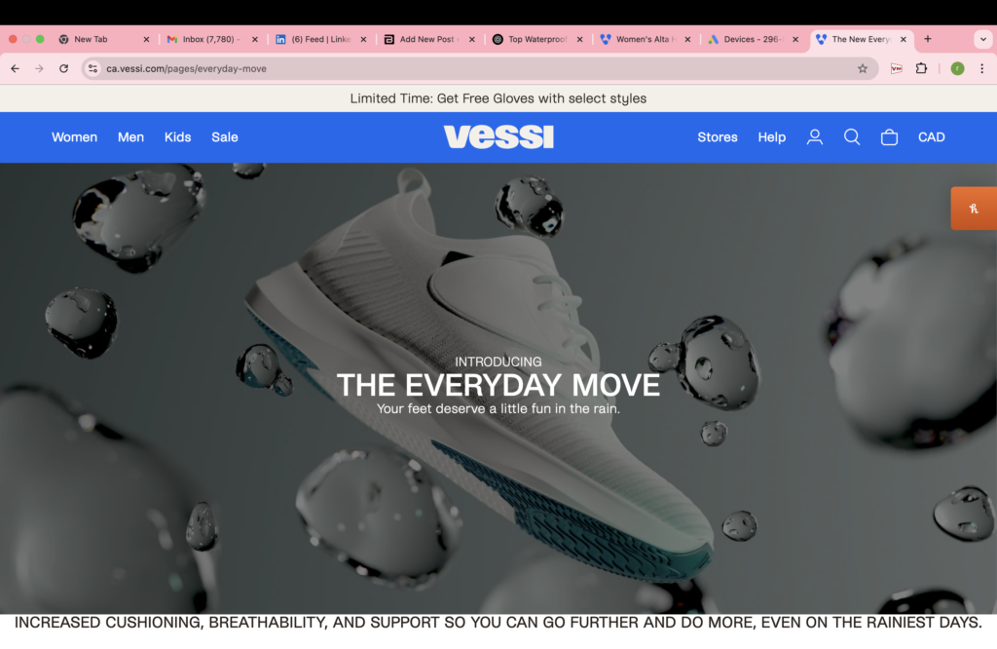Open the CAD currency selector
The height and width of the screenshot is (649, 997).
(x=931, y=137)
